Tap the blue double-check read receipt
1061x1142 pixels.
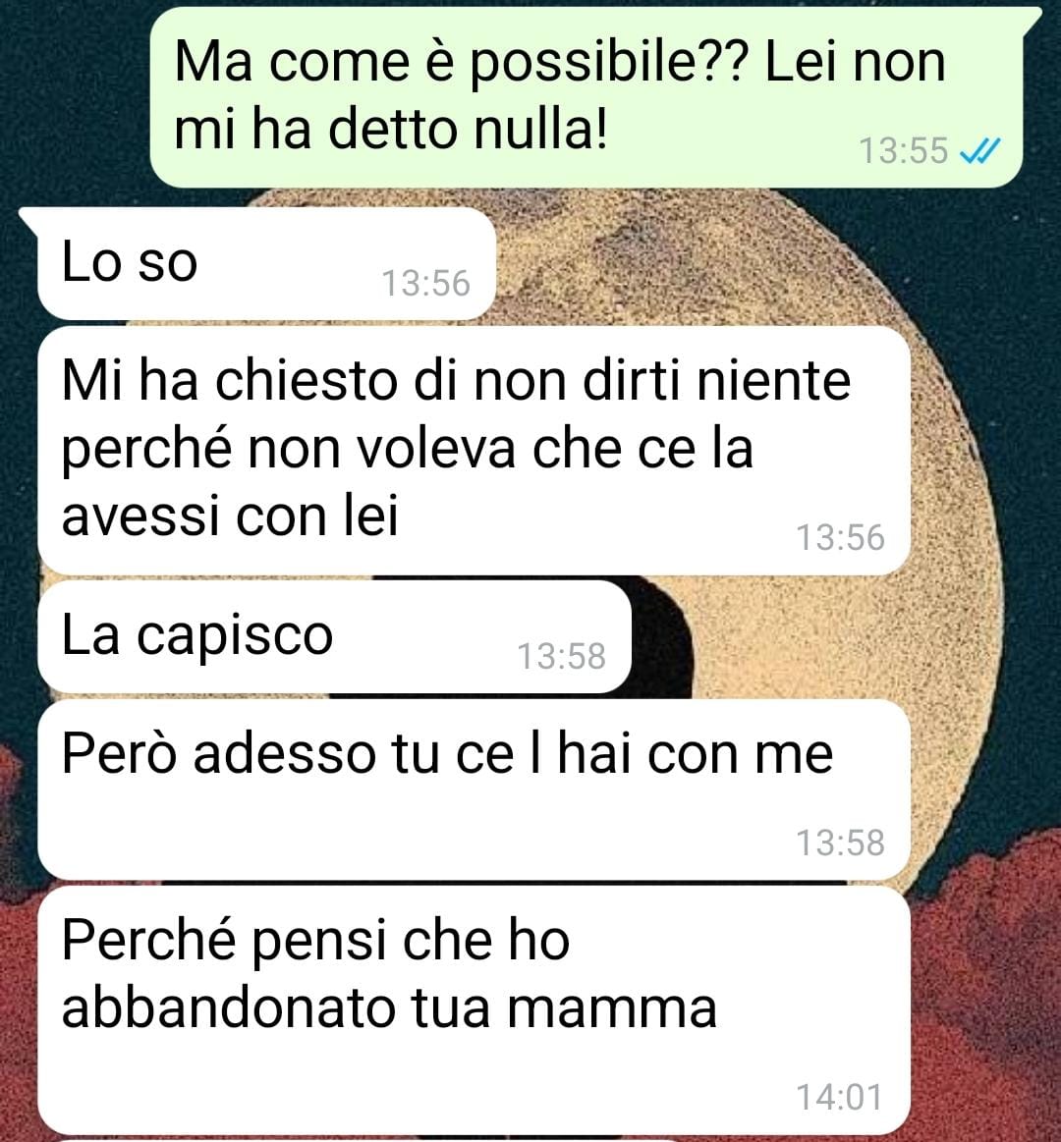(980, 151)
